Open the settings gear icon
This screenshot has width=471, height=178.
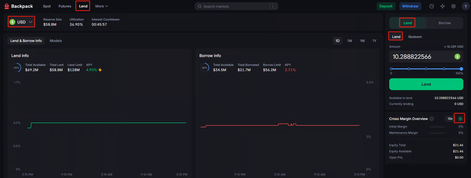click(x=453, y=6)
